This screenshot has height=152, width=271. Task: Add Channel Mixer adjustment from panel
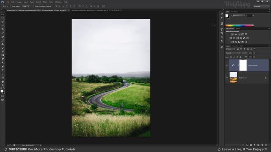[x=244, y=38]
